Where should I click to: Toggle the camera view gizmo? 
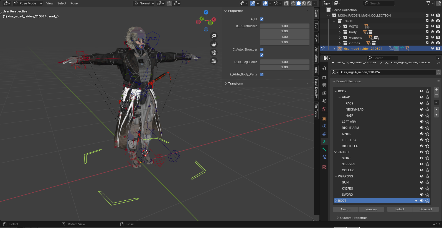click(x=214, y=53)
